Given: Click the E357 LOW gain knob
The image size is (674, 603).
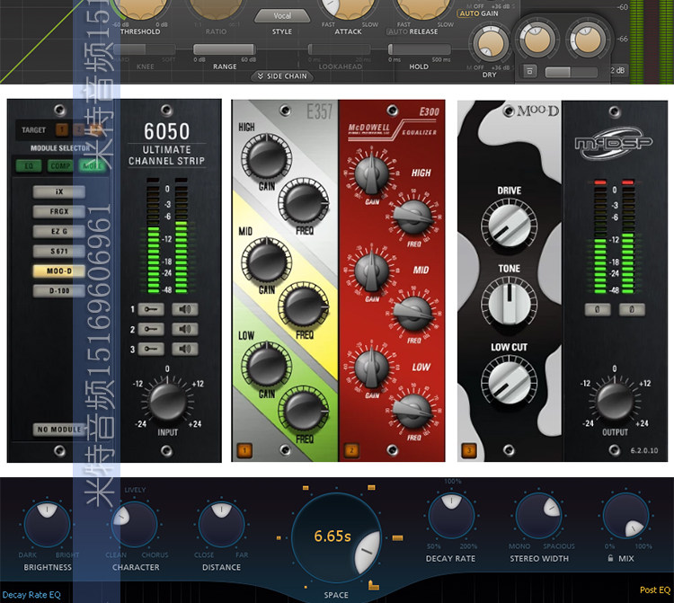Looking at the screenshot, I should [266, 366].
